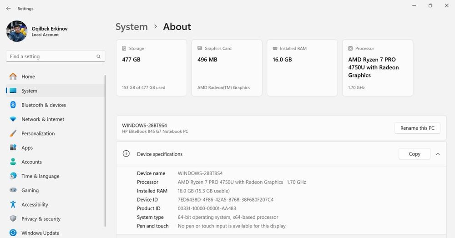Click the Gaming controller icon
The width and height of the screenshot is (455, 238).
pyautogui.click(x=13, y=190)
